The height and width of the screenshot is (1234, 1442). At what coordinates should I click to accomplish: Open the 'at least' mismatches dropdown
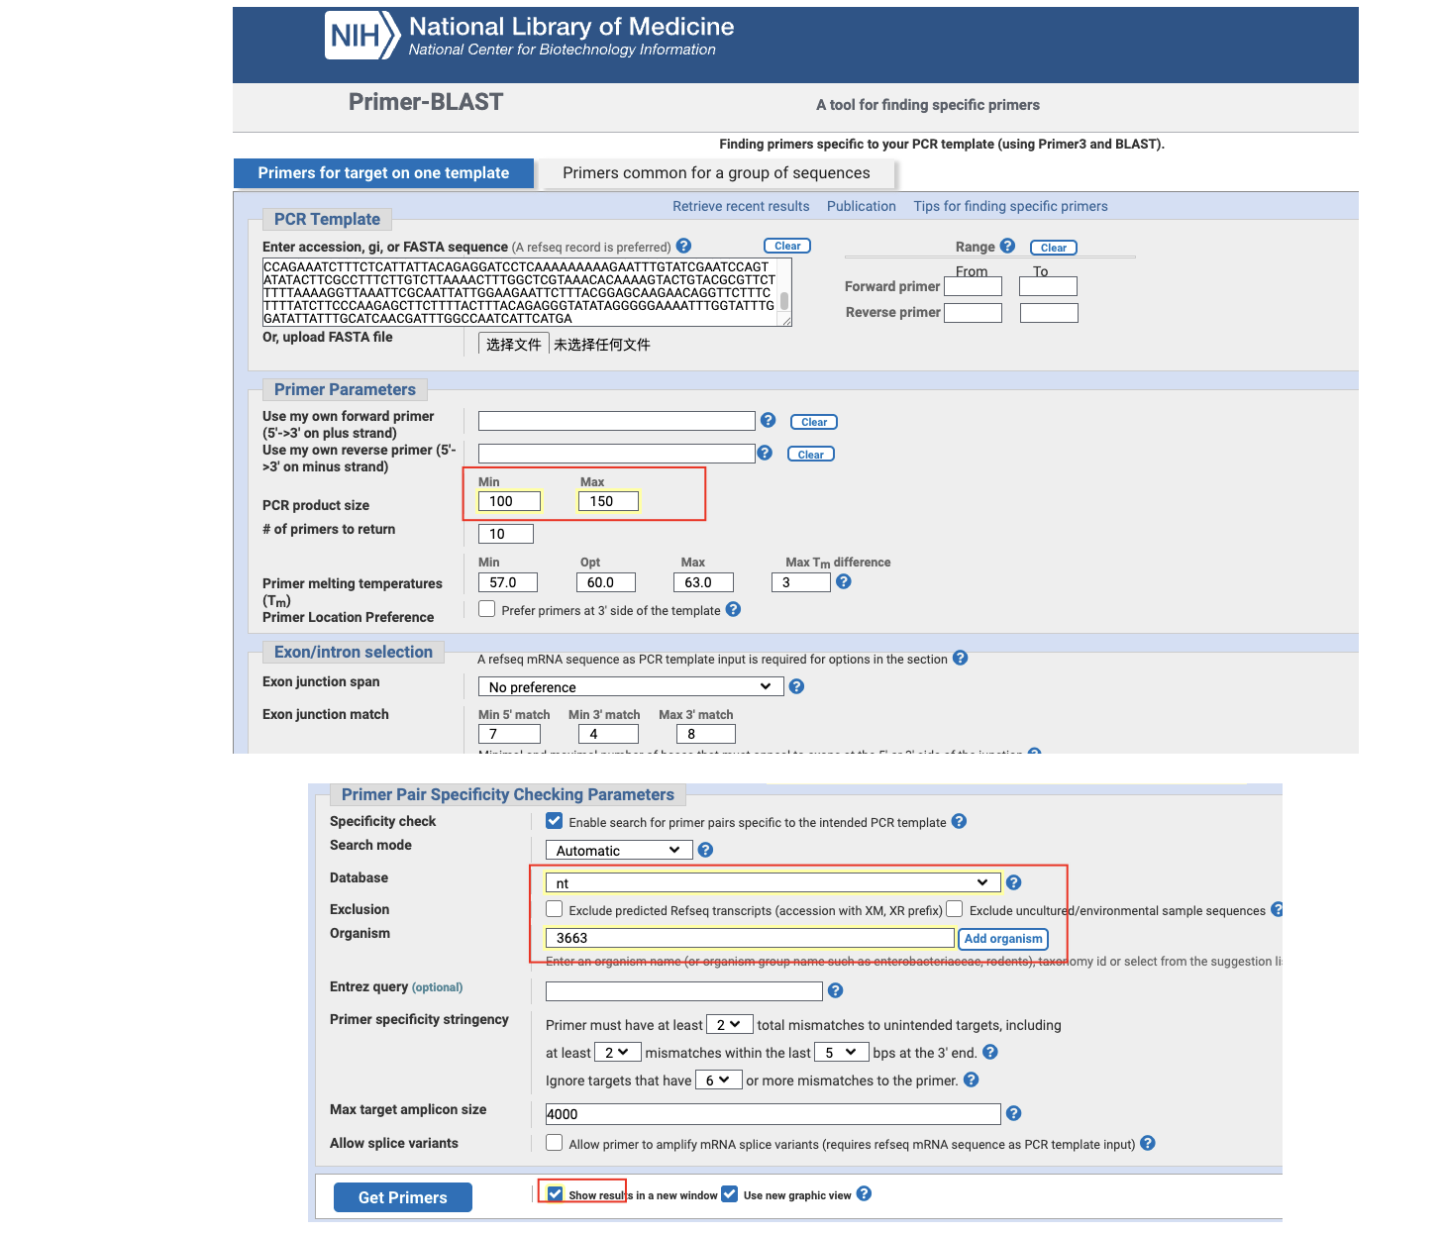(x=618, y=1052)
